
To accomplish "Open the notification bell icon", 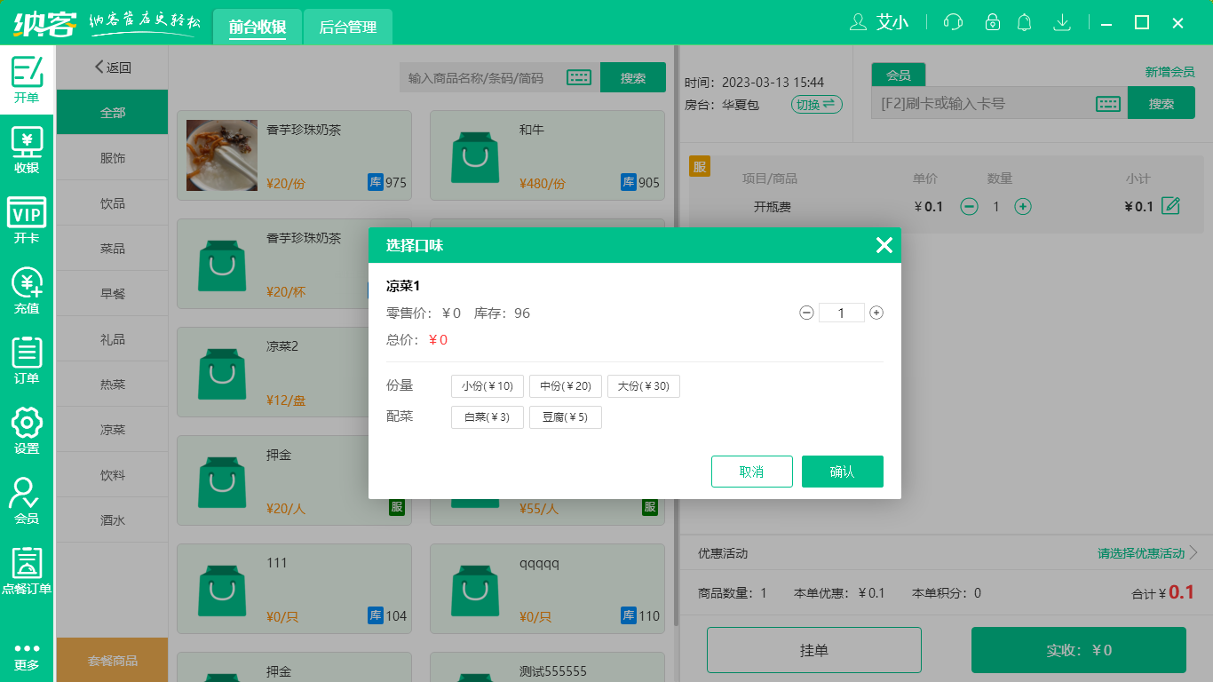I will [x=1025, y=22].
